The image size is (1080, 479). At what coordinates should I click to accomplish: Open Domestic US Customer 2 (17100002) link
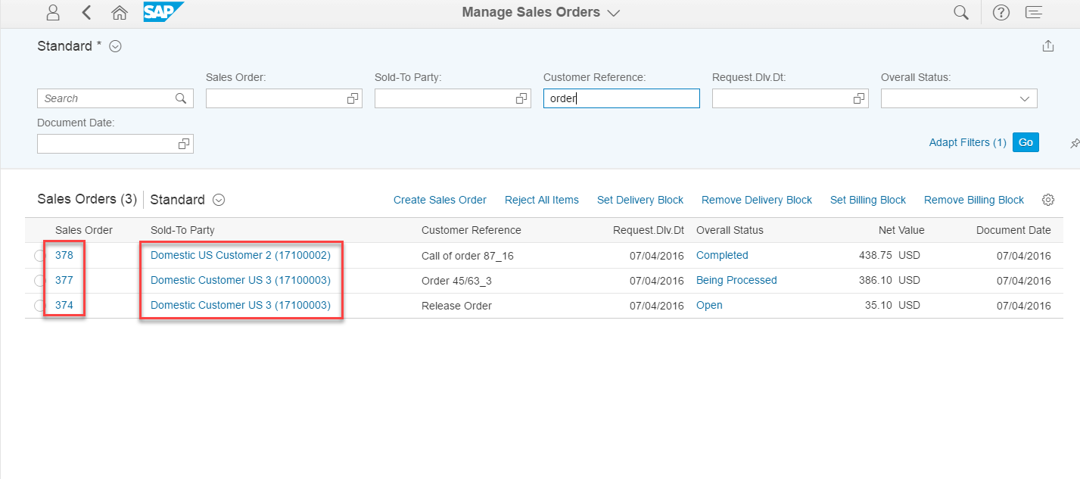click(x=241, y=255)
